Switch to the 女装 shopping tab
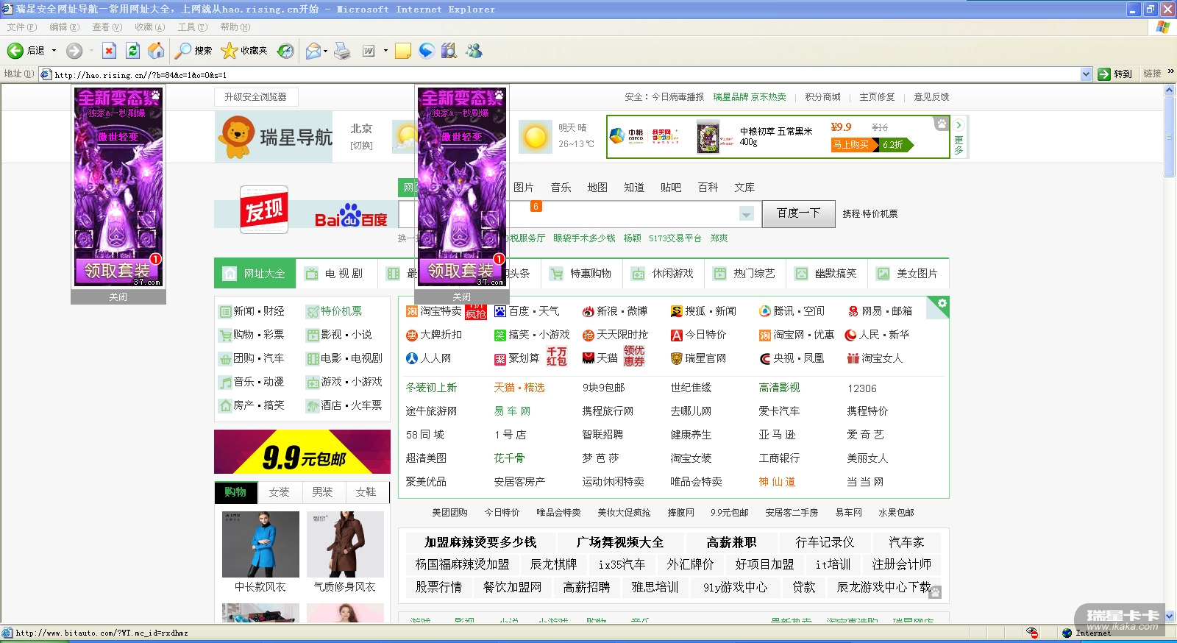 279,492
